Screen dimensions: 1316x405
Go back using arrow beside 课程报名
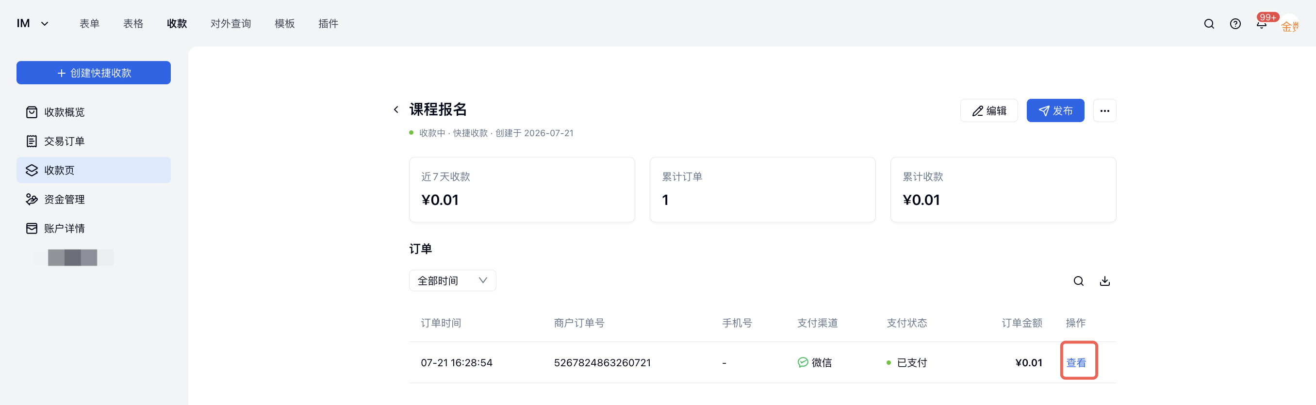[396, 109]
